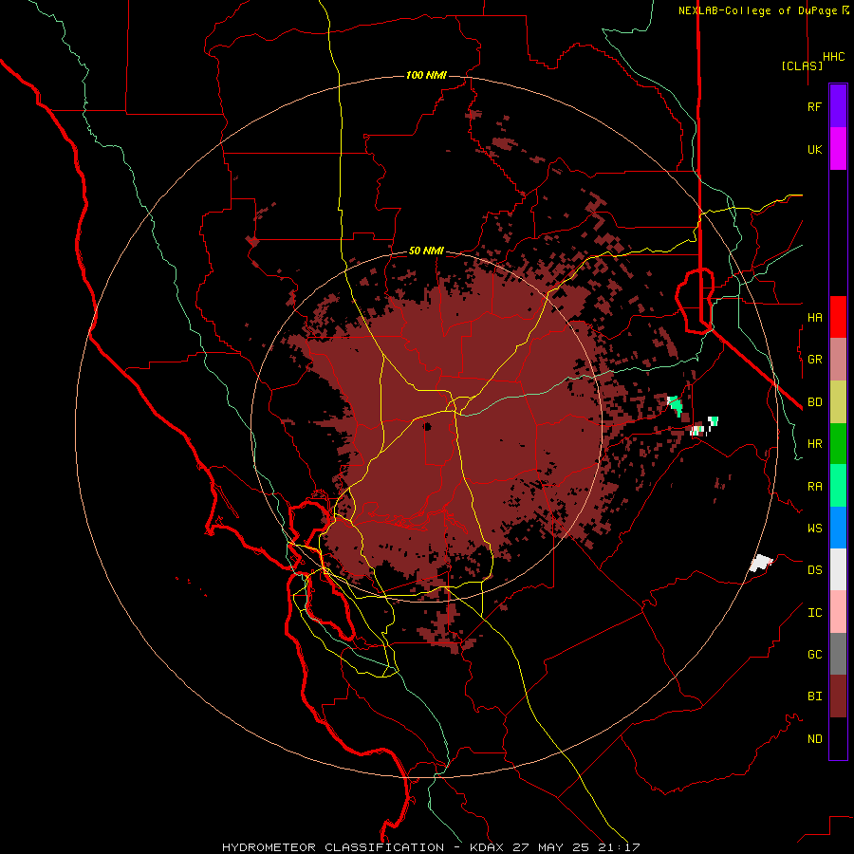Image resolution: width=854 pixels, height=854 pixels.
Task: Click the RA legend label
Action: point(814,487)
